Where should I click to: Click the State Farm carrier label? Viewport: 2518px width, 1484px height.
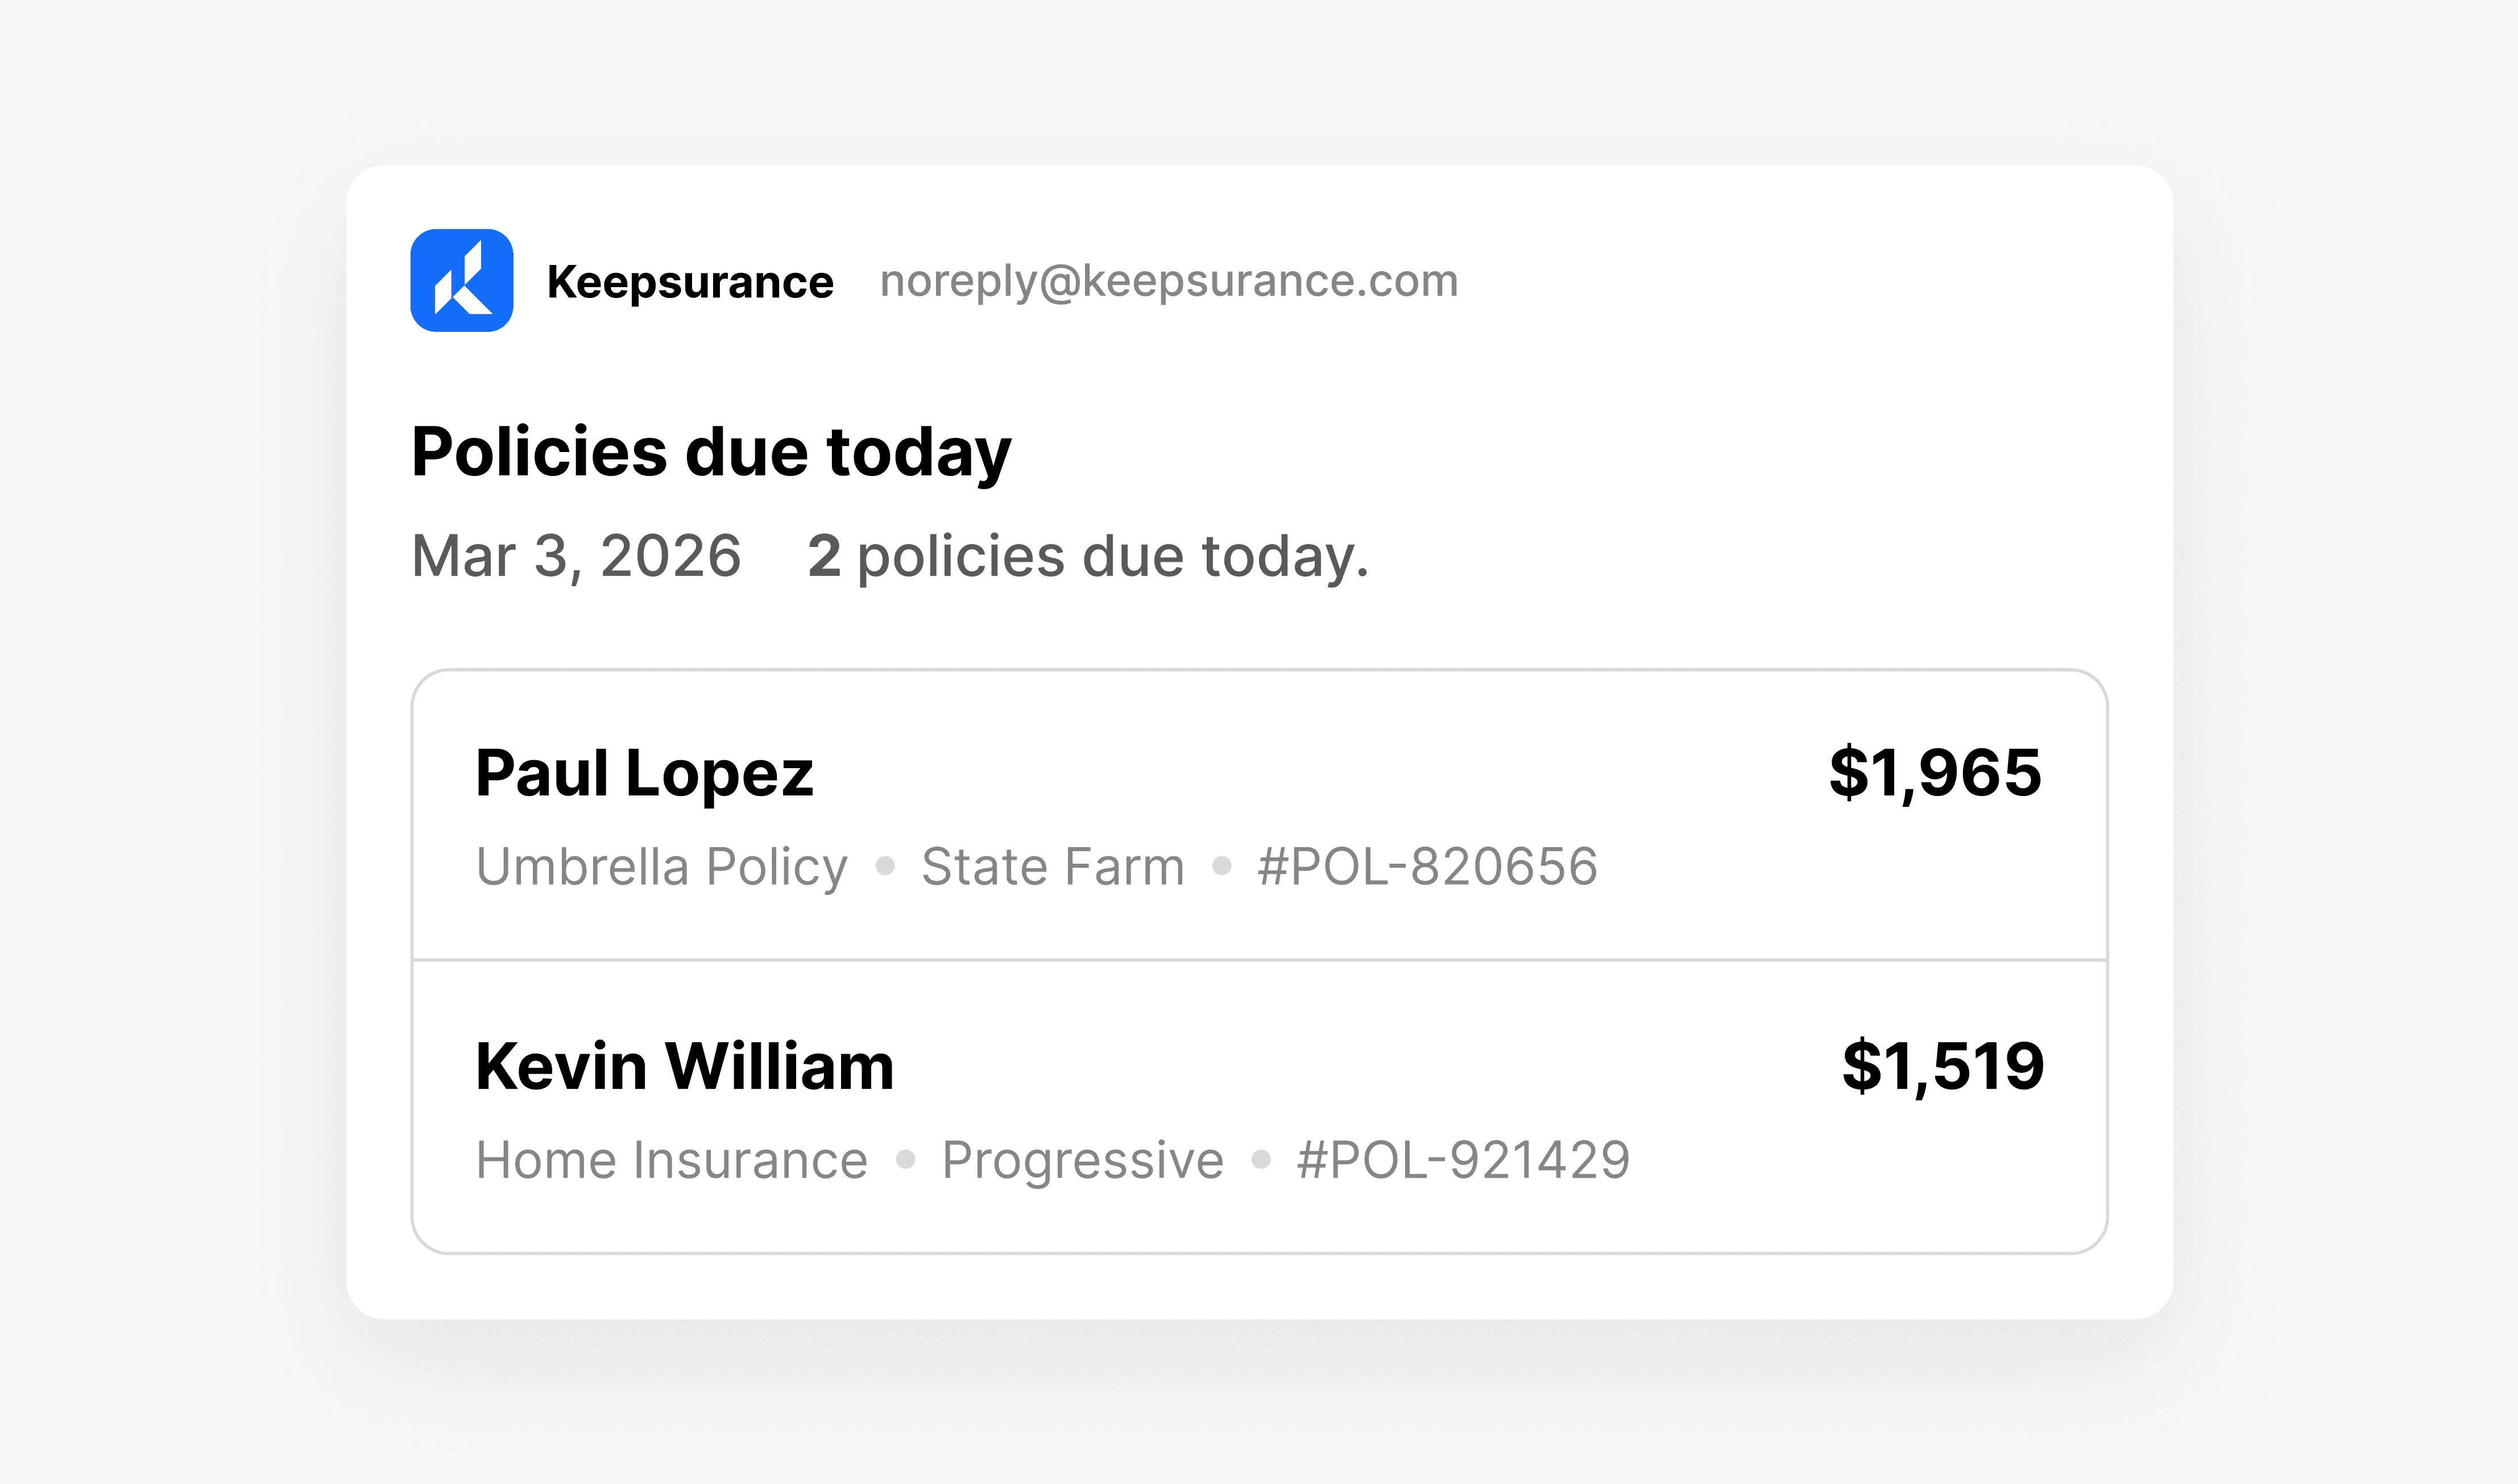1052,866
